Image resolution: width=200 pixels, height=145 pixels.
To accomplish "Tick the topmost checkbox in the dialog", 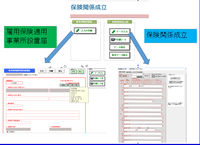I will [x=150, y=74].
